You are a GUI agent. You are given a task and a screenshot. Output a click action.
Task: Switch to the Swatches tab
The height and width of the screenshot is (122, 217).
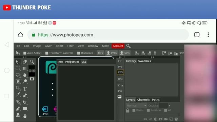pyautogui.click(x=144, y=61)
